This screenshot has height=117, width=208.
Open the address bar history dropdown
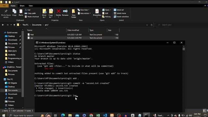coord(147,25)
